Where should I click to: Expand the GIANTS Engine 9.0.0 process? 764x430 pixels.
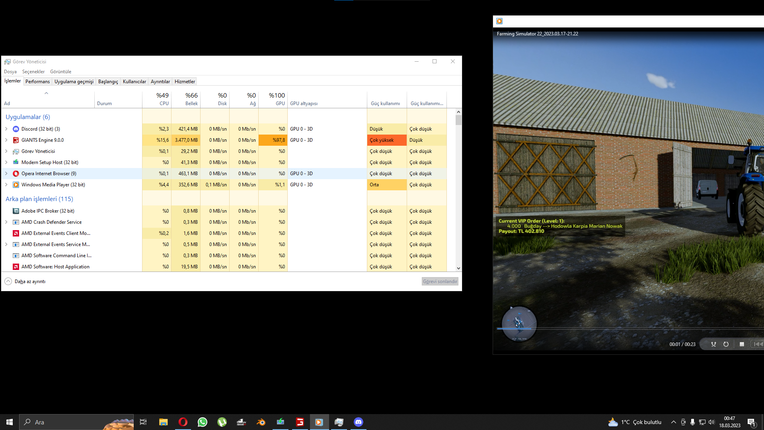[x=6, y=140]
